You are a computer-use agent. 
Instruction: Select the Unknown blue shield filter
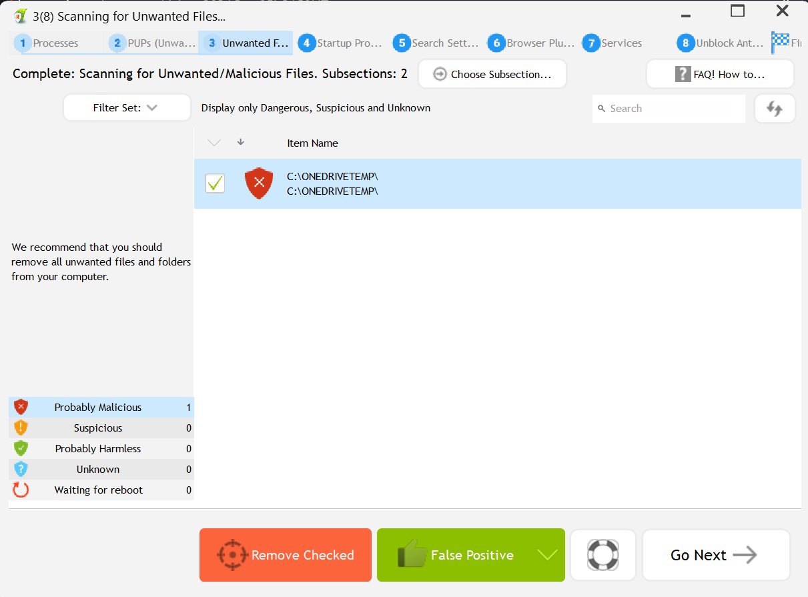(98, 469)
